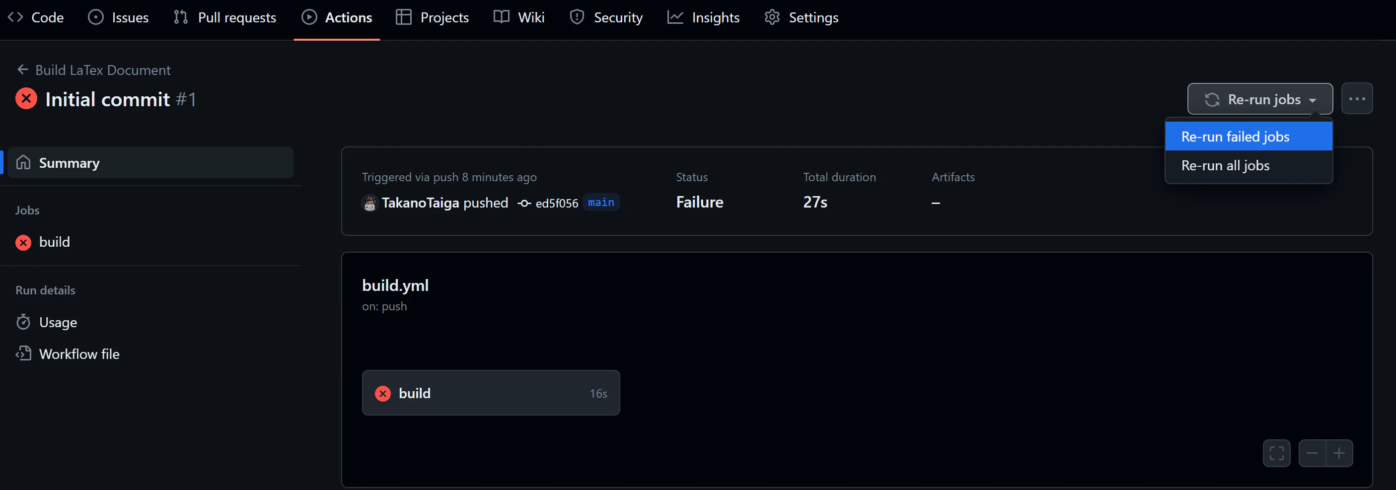This screenshot has width=1396, height=490.
Task: Choose Re-run failed jobs
Action: point(1249,137)
